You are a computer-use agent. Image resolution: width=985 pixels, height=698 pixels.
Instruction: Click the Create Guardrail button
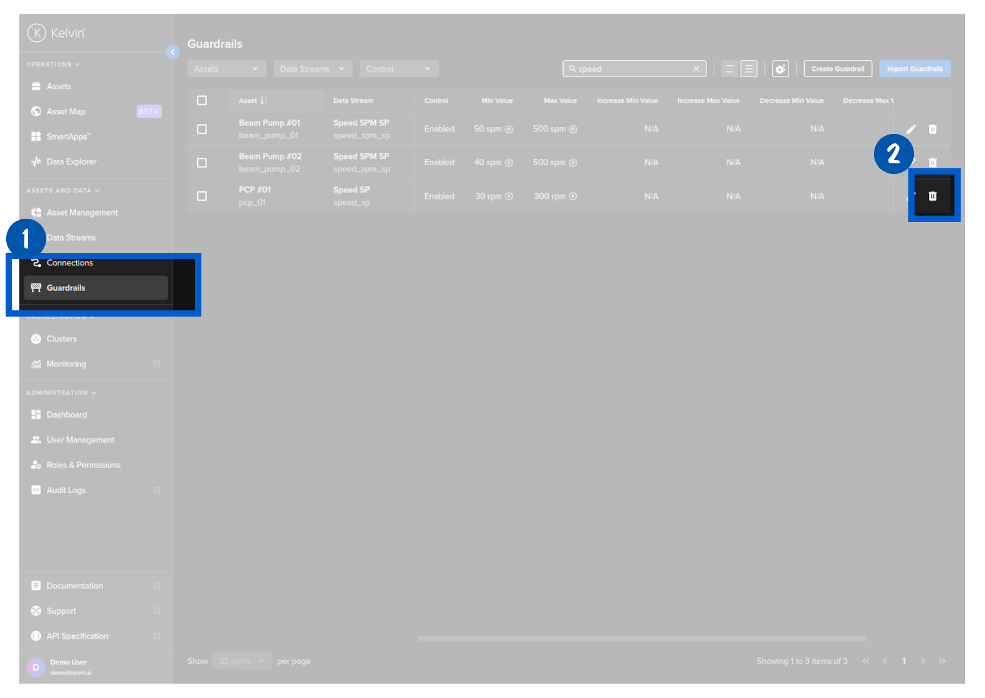pyautogui.click(x=837, y=69)
